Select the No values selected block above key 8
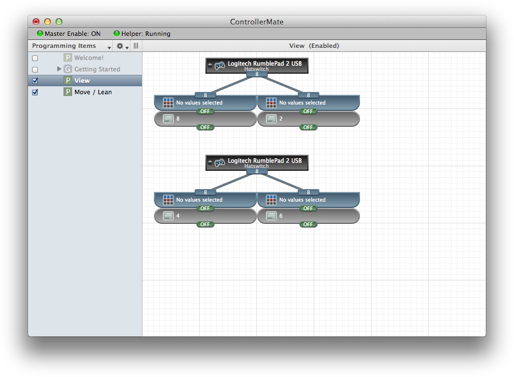Image resolution: width=514 pixels, height=377 pixels. 205,103
